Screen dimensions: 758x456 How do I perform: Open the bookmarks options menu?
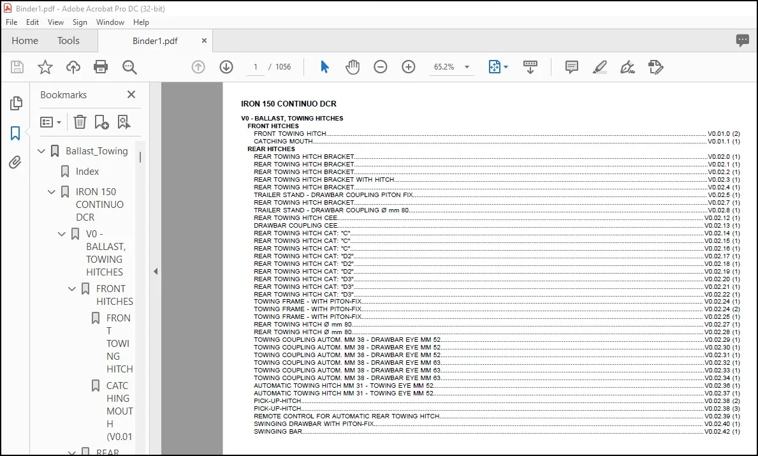51,122
